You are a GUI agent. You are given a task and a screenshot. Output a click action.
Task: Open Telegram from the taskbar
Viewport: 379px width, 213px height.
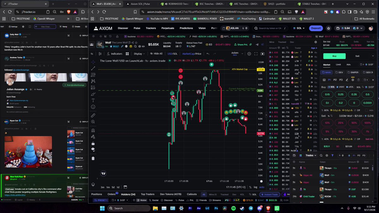(251, 208)
